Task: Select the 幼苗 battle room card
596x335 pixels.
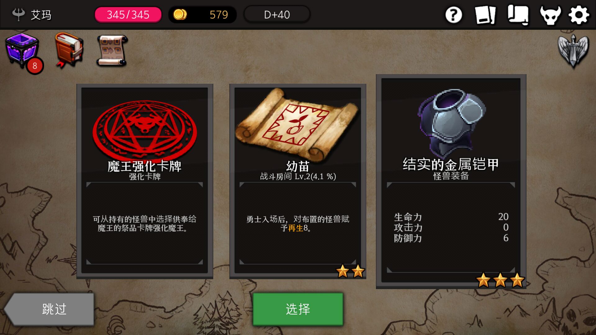Action: tap(298, 181)
